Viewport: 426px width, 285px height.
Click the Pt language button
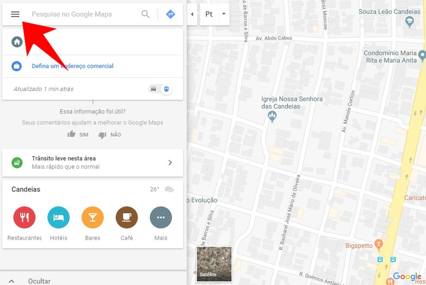click(209, 14)
